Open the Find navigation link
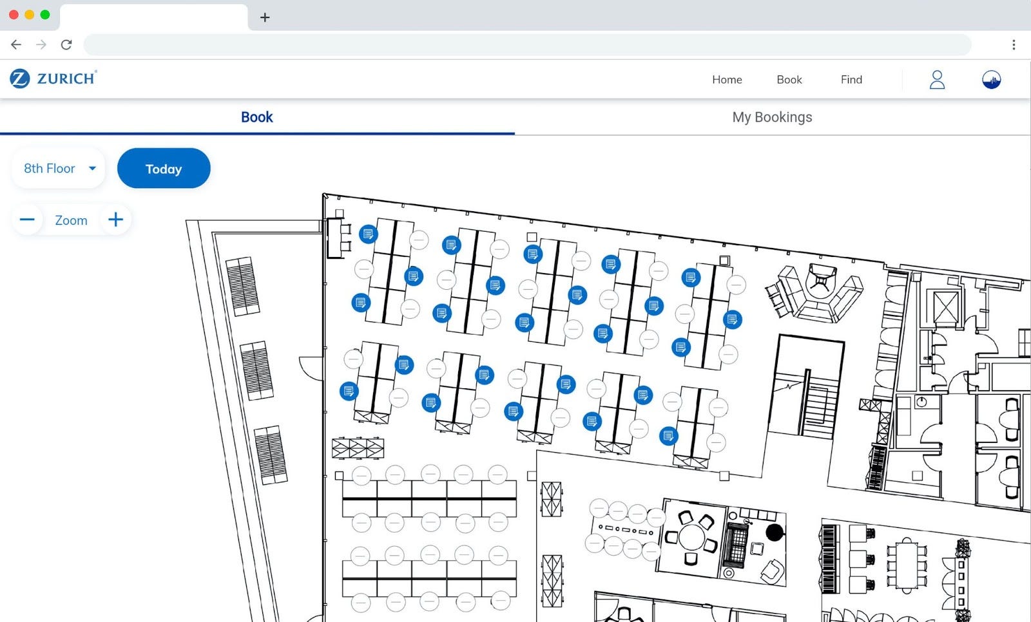Viewport: 1031px width, 622px height. click(851, 79)
